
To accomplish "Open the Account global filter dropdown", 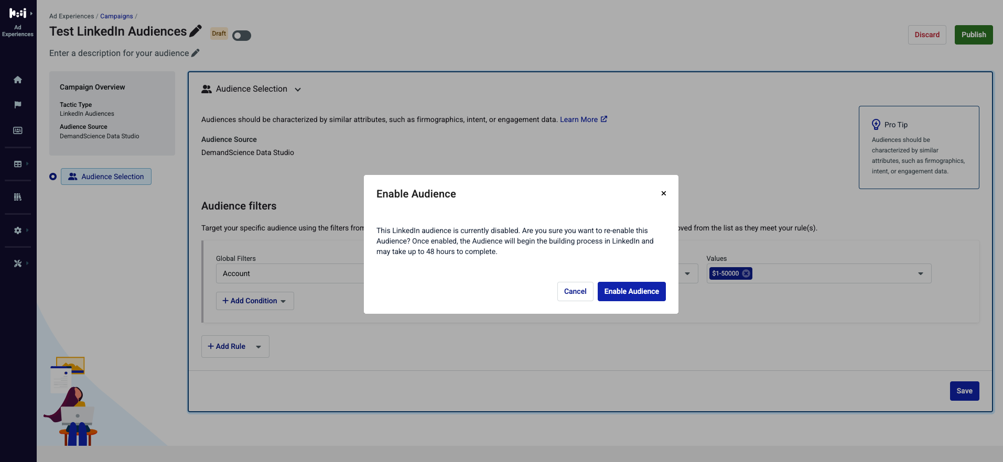I will pos(290,273).
